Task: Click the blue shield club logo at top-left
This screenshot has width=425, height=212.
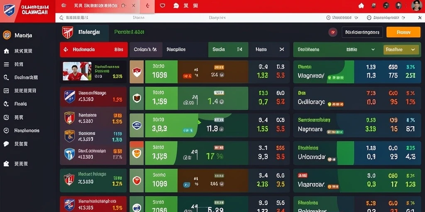Action: [9, 10]
